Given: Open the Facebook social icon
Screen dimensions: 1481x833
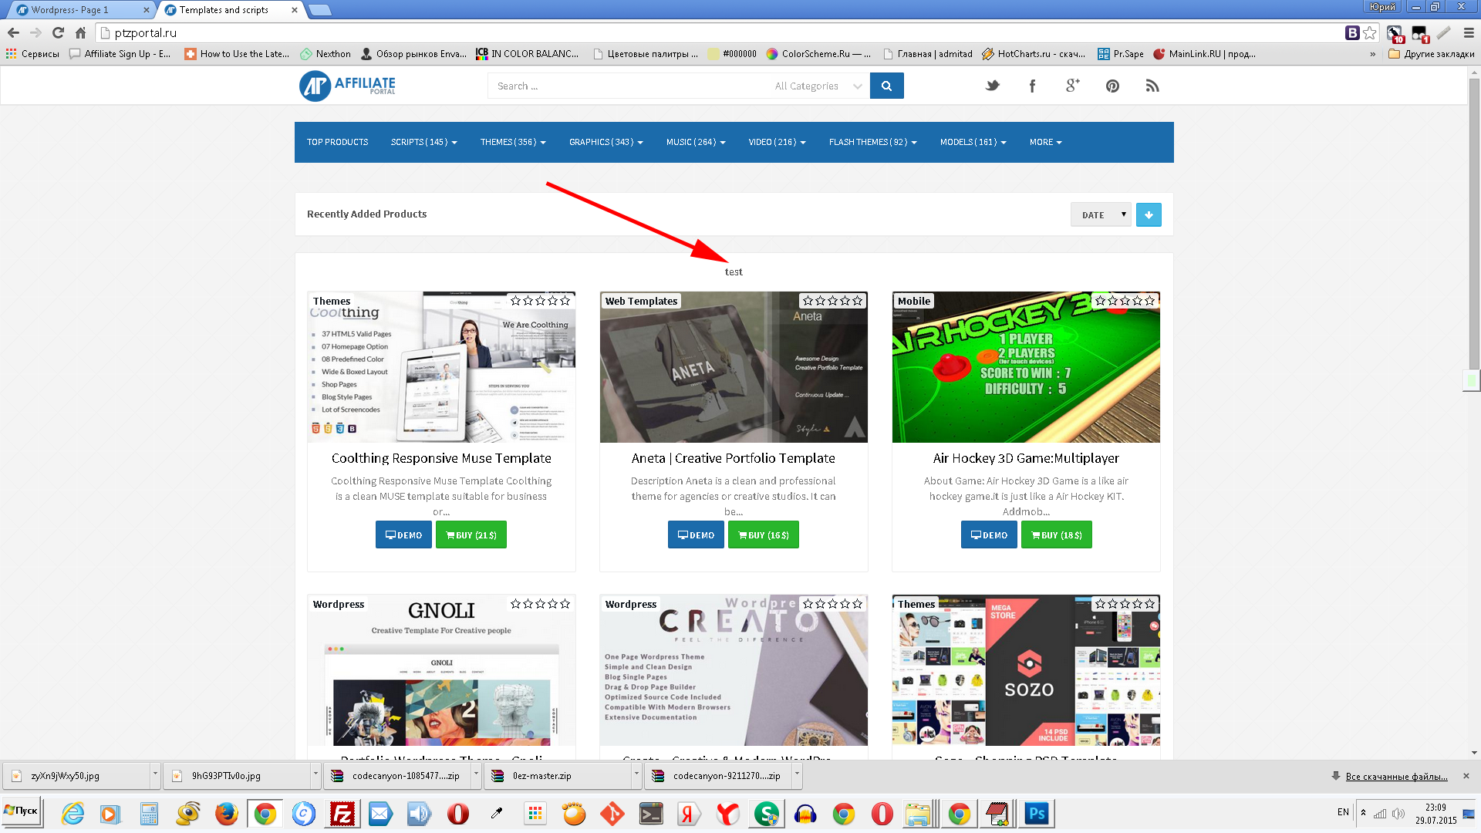Looking at the screenshot, I should 1032,86.
